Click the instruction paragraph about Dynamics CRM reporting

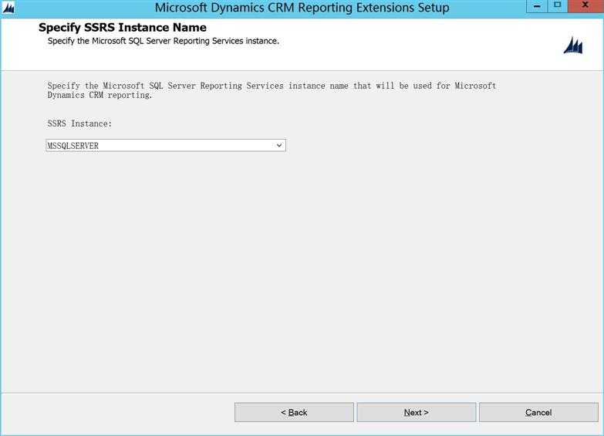(272, 90)
